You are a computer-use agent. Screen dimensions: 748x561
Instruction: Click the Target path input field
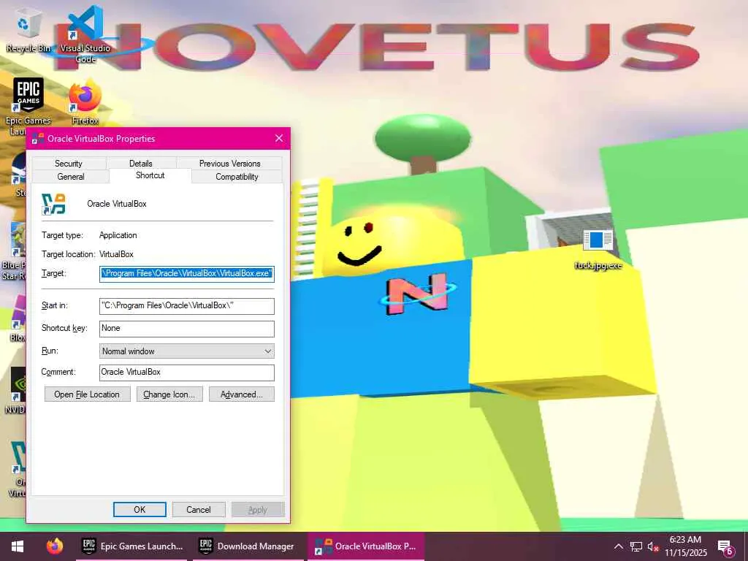point(186,273)
